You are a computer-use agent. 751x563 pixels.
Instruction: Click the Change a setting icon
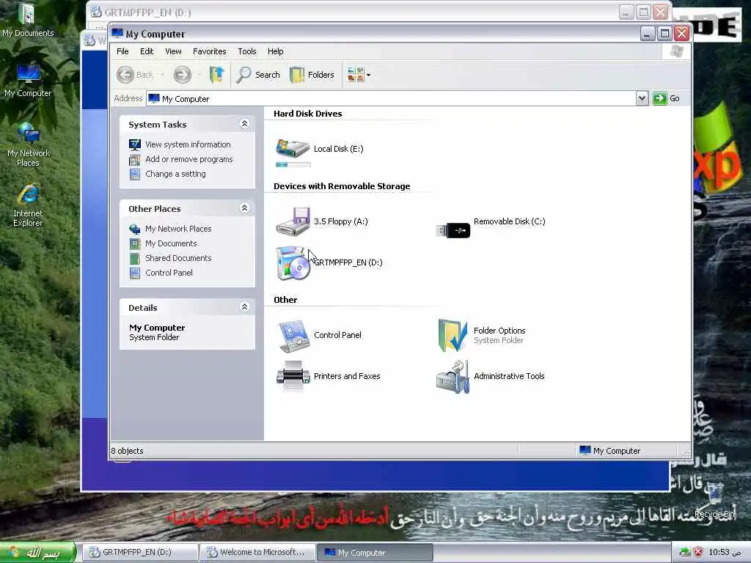coord(135,174)
